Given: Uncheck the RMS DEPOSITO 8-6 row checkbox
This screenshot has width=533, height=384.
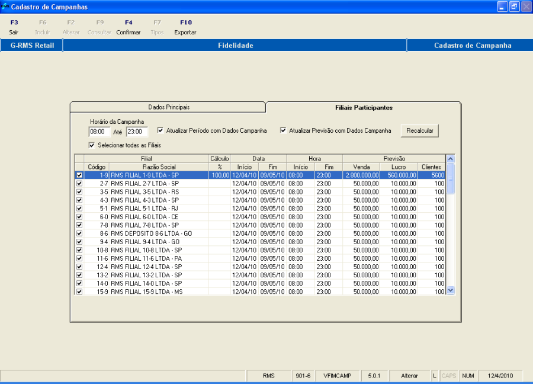Looking at the screenshot, I should tap(79, 233).
